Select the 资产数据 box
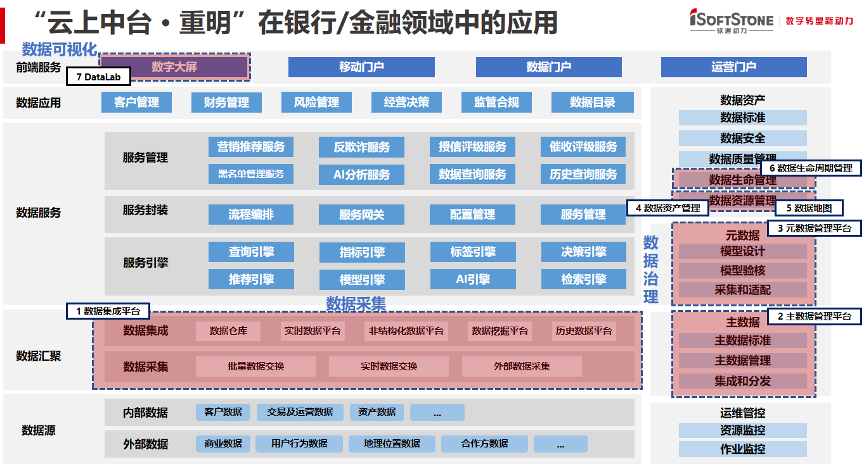This screenshot has width=864, height=469. tap(377, 412)
